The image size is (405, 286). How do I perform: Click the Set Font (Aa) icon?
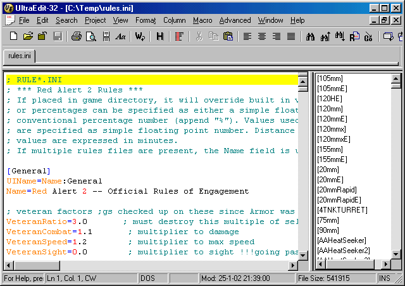point(120,37)
